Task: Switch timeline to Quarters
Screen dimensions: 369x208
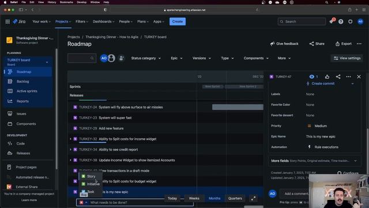Action: point(235,198)
